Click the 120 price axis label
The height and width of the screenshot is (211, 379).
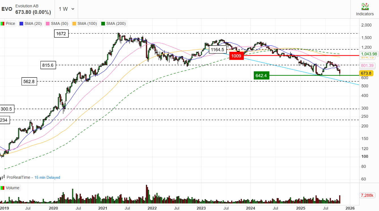(x=365, y=148)
